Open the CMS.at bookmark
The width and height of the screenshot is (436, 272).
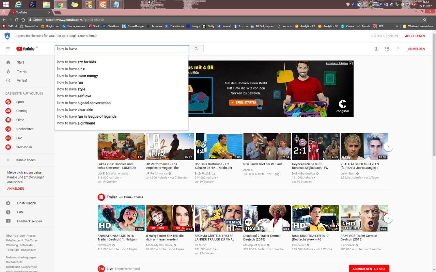pyautogui.click(x=10, y=26)
